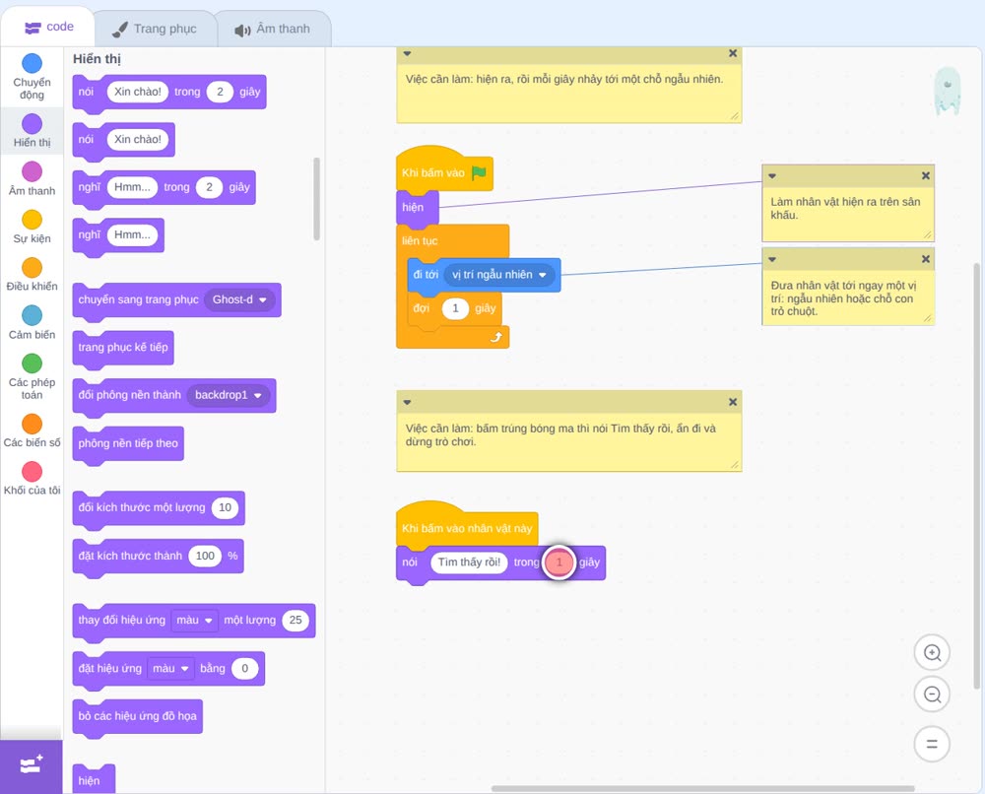Open the Các biến số category
Viewport: 985px width, 794px height.
point(32,430)
